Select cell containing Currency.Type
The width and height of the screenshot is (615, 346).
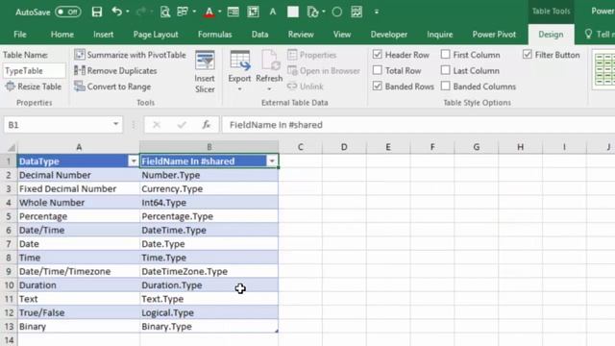click(209, 188)
